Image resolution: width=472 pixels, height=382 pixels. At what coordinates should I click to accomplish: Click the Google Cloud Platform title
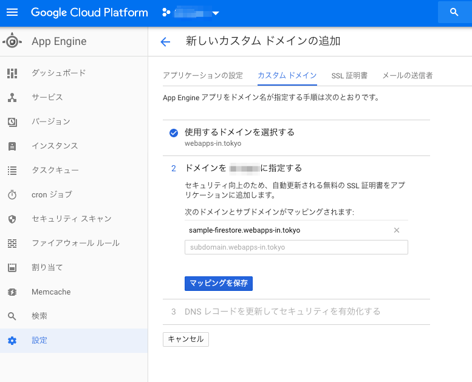tap(89, 12)
